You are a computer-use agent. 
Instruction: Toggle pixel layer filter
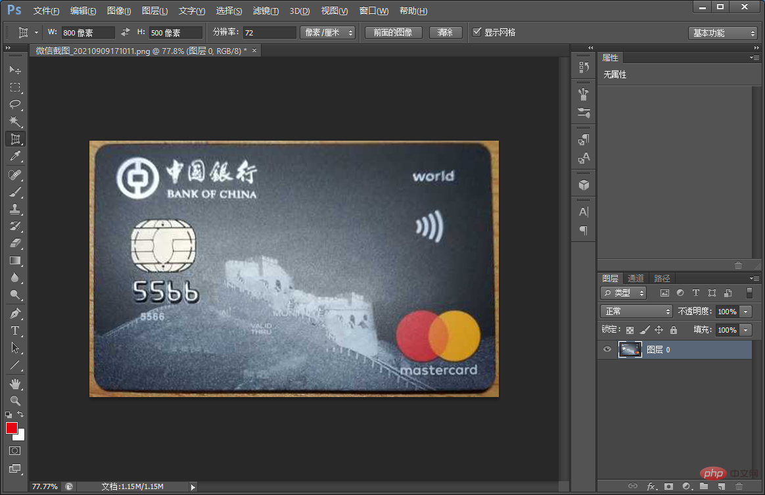click(x=664, y=293)
